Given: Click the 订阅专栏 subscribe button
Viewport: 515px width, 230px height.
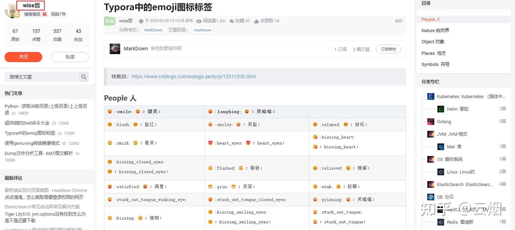Looking at the screenshot, I should pyautogui.click(x=388, y=49).
